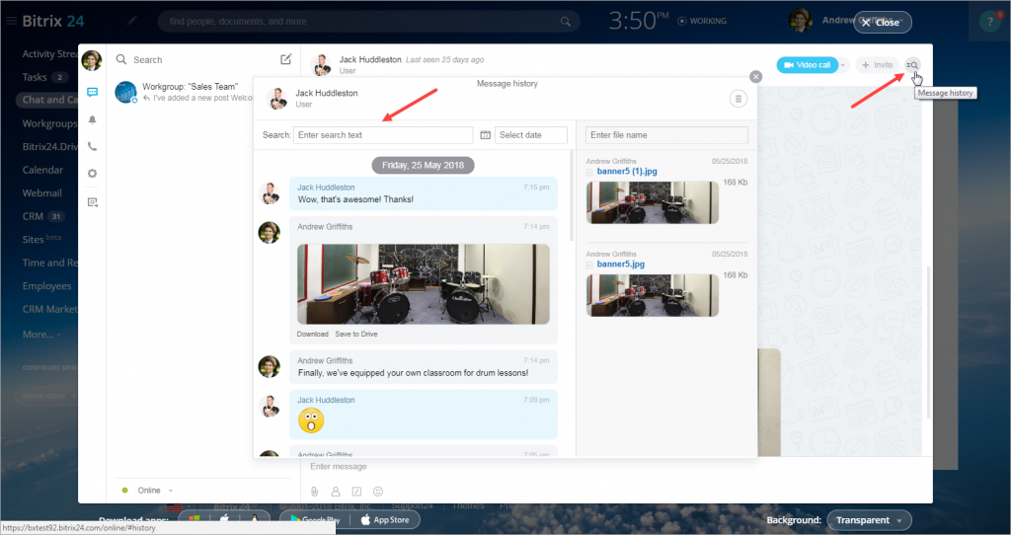The image size is (1011, 535).
Task: Click the help question mark icon
Action: 990,22
